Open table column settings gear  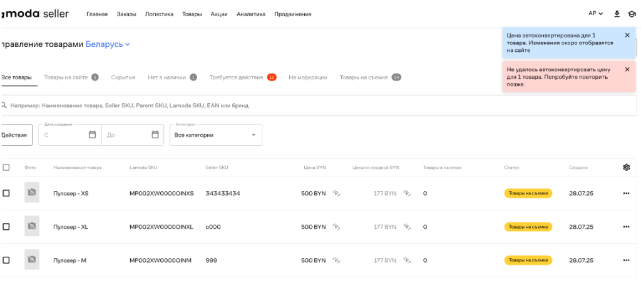(626, 167)
